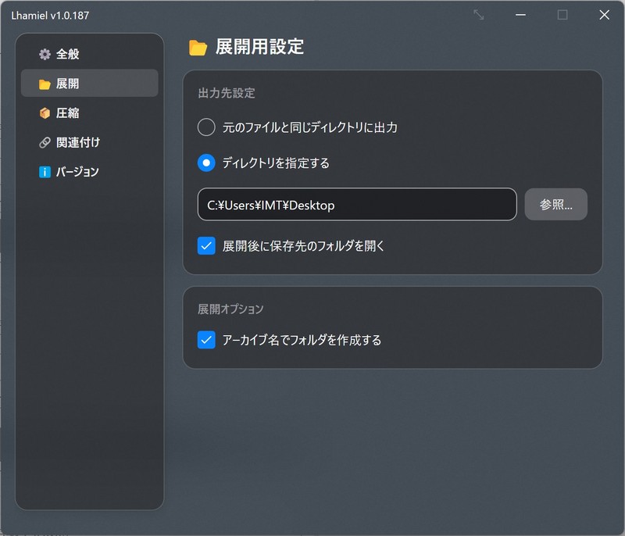Click the output directory path field
This screenshot has width=625, height=536.
click(x=357, y=205)
